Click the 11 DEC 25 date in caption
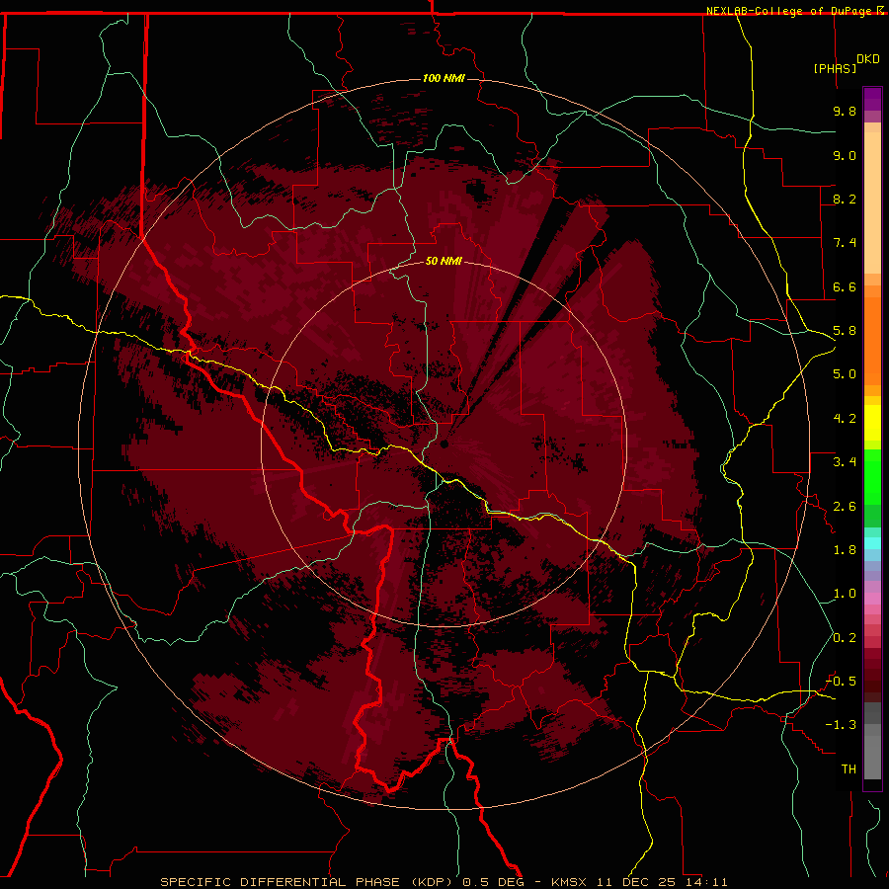Viewport: 889px width, 889px height. [x=637, y=882]
